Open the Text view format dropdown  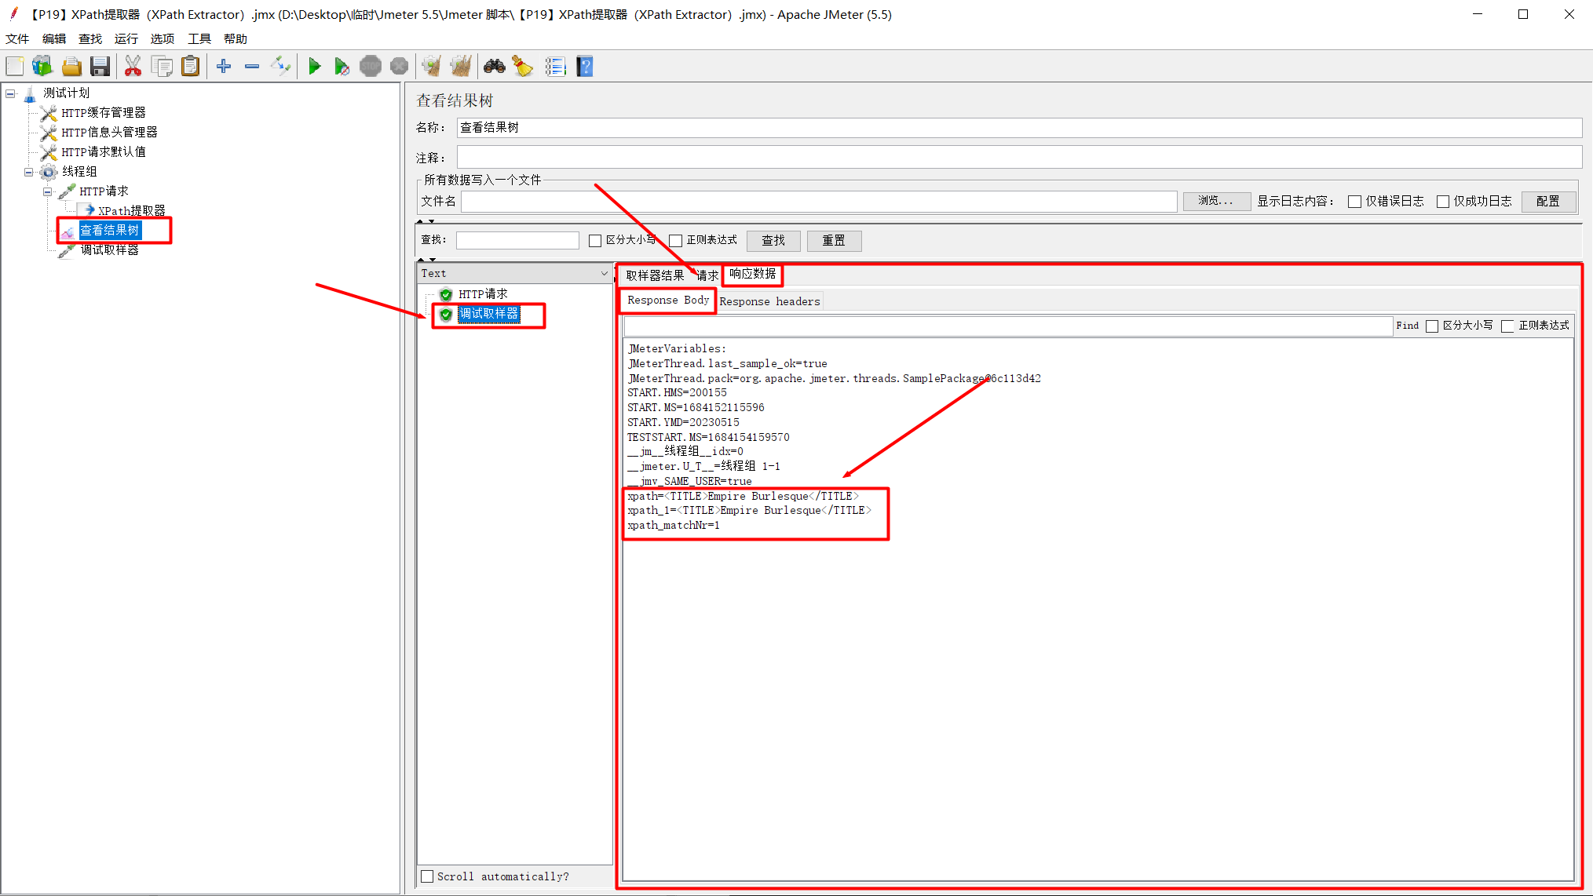pos(603,273)
